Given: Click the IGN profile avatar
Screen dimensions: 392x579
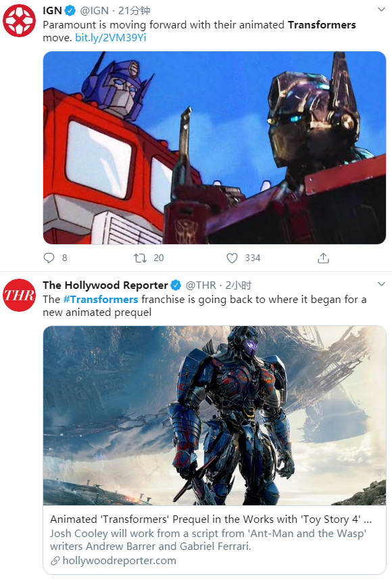Looking at the screenshot, I should tap(19, 21).
